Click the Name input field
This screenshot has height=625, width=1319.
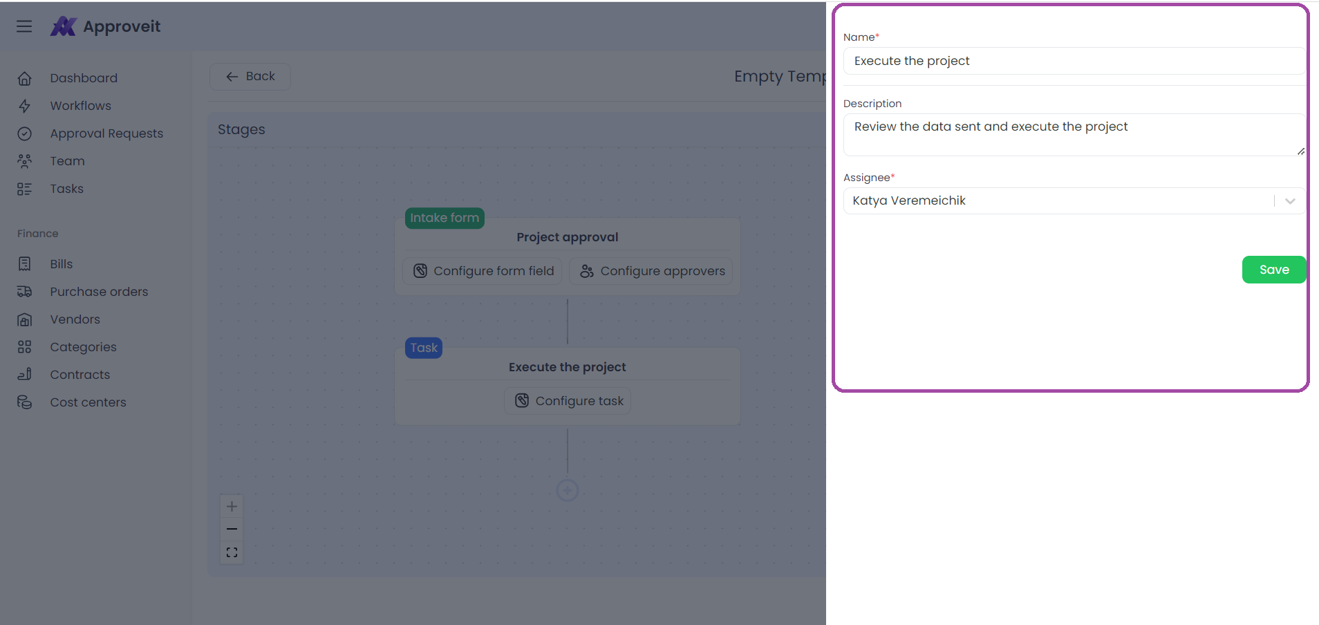tap(1074, 61)
